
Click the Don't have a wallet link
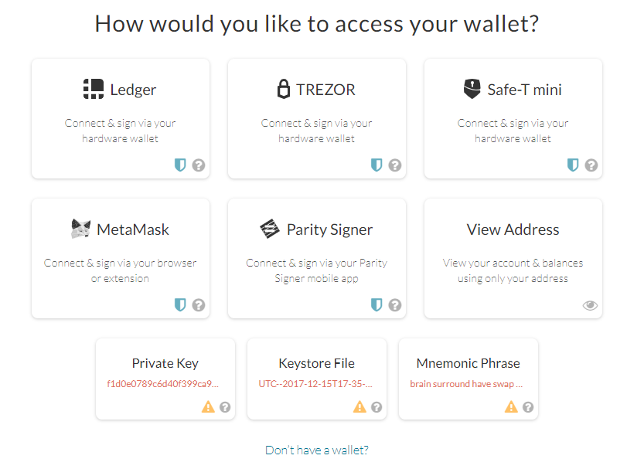click(317, 450)
